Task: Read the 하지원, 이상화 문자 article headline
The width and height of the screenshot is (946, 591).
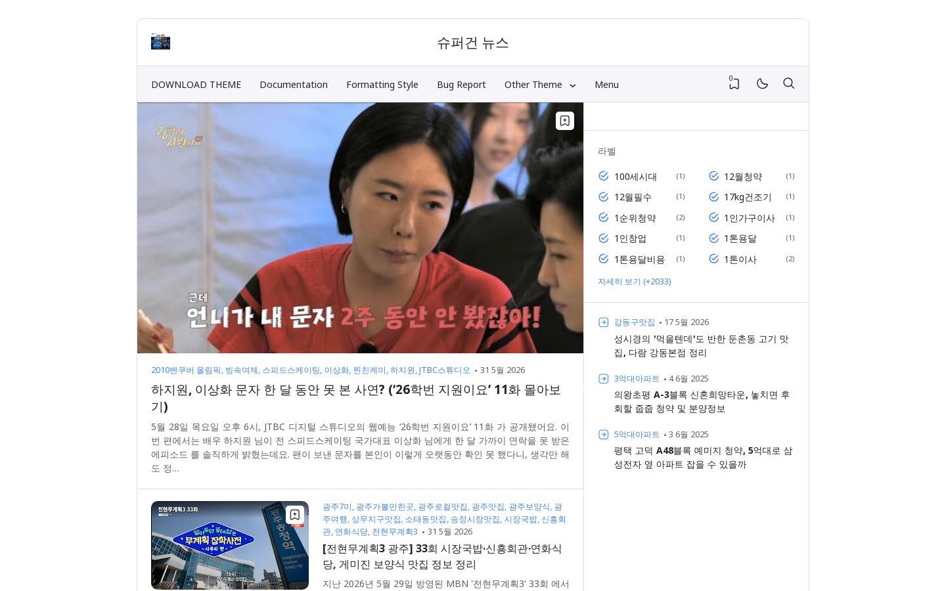Action: [x=356, y=398]
